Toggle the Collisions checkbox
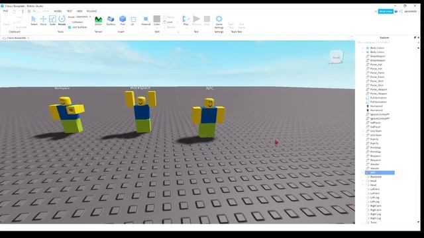 (x=70, y=22)
